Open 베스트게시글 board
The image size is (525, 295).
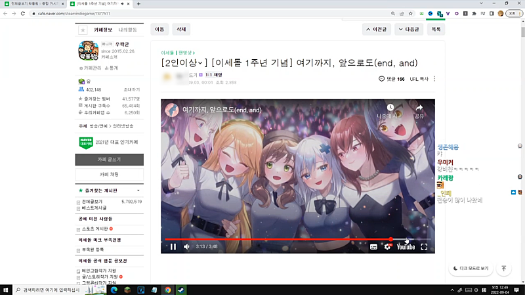coord(94,208)
